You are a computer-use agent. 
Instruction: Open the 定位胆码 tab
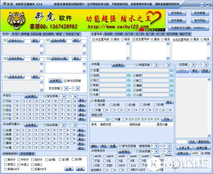48,34
